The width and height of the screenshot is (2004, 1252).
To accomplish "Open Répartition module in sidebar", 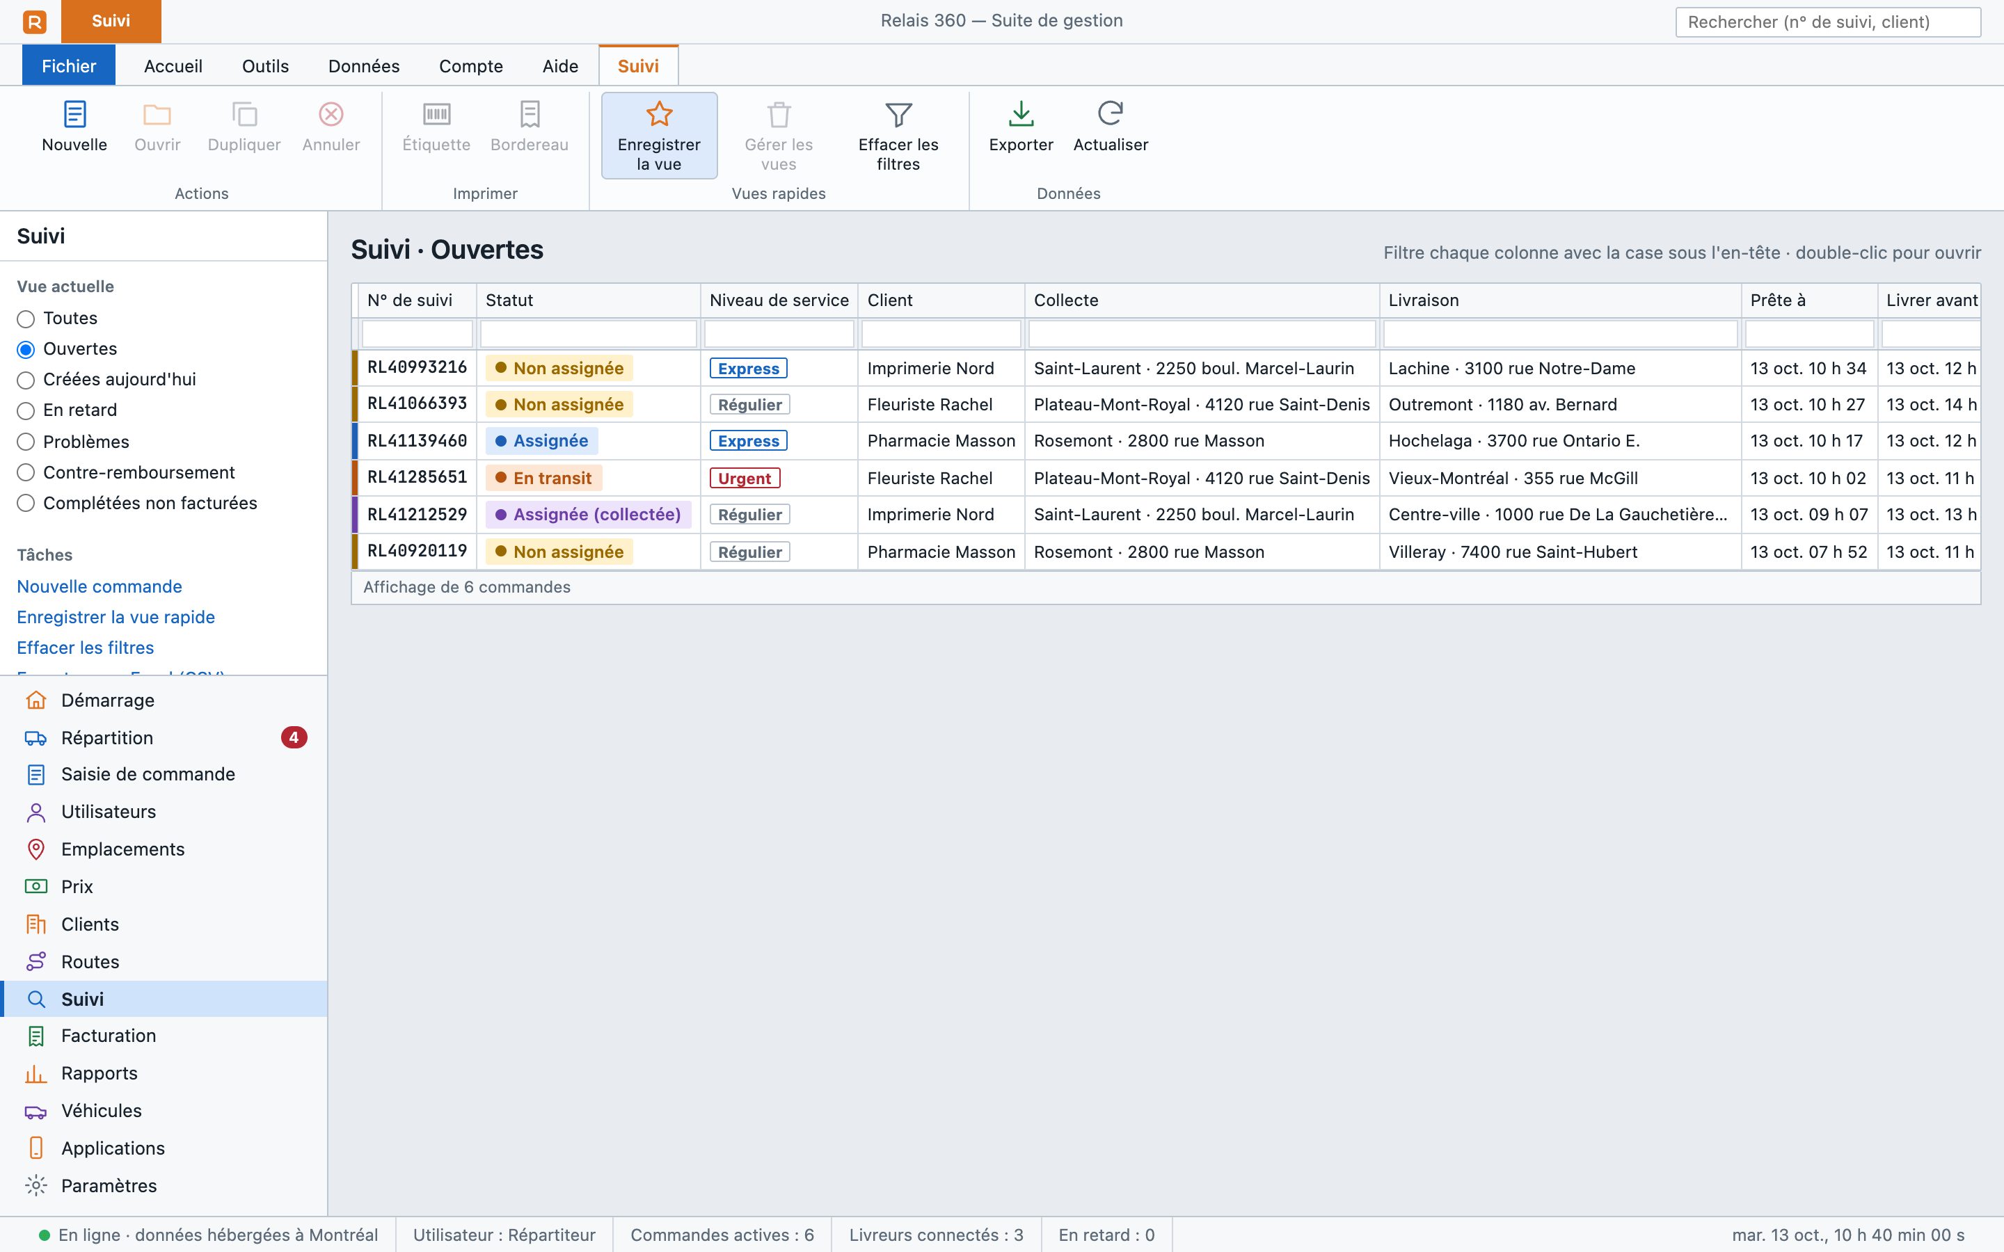I will [164, 738].
